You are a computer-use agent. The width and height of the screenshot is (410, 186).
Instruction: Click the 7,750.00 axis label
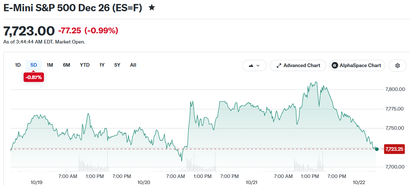point(395,128)
